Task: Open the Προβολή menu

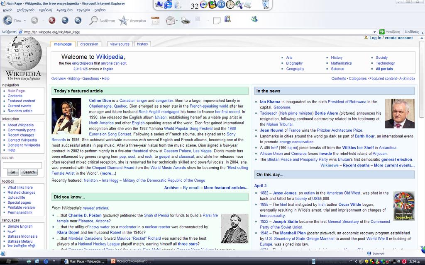Action: [x=45, y=10]
